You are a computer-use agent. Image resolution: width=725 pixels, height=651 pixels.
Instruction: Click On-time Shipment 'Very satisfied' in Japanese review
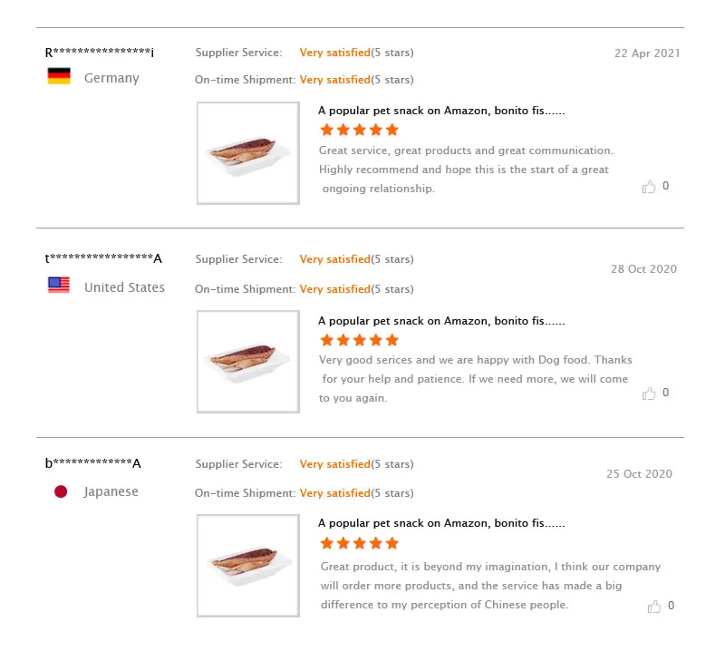point(334,493)
